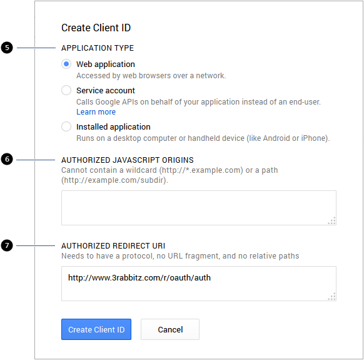Click the Create Client ID button
364x360 pixels.
[96, 329]
